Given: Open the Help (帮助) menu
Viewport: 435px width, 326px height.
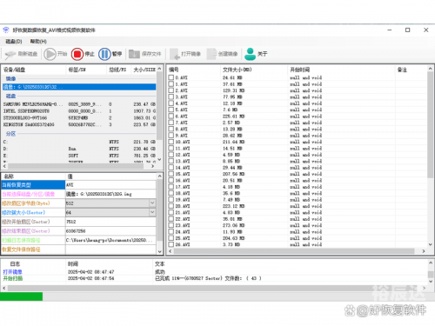Looking at the screenshot, I should 38,42.
